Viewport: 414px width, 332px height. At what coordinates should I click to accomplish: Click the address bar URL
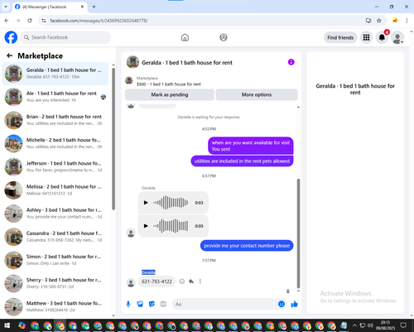[x=99, y=21]
